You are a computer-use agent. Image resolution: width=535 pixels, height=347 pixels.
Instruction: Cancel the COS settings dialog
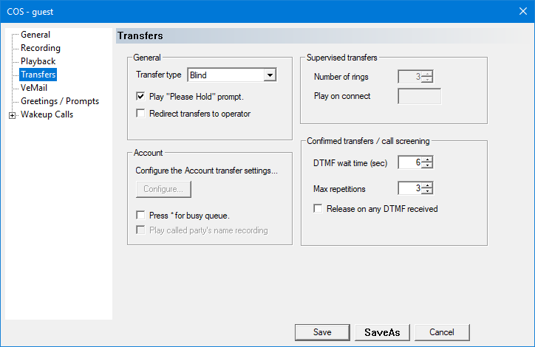(x=442, y=332)
